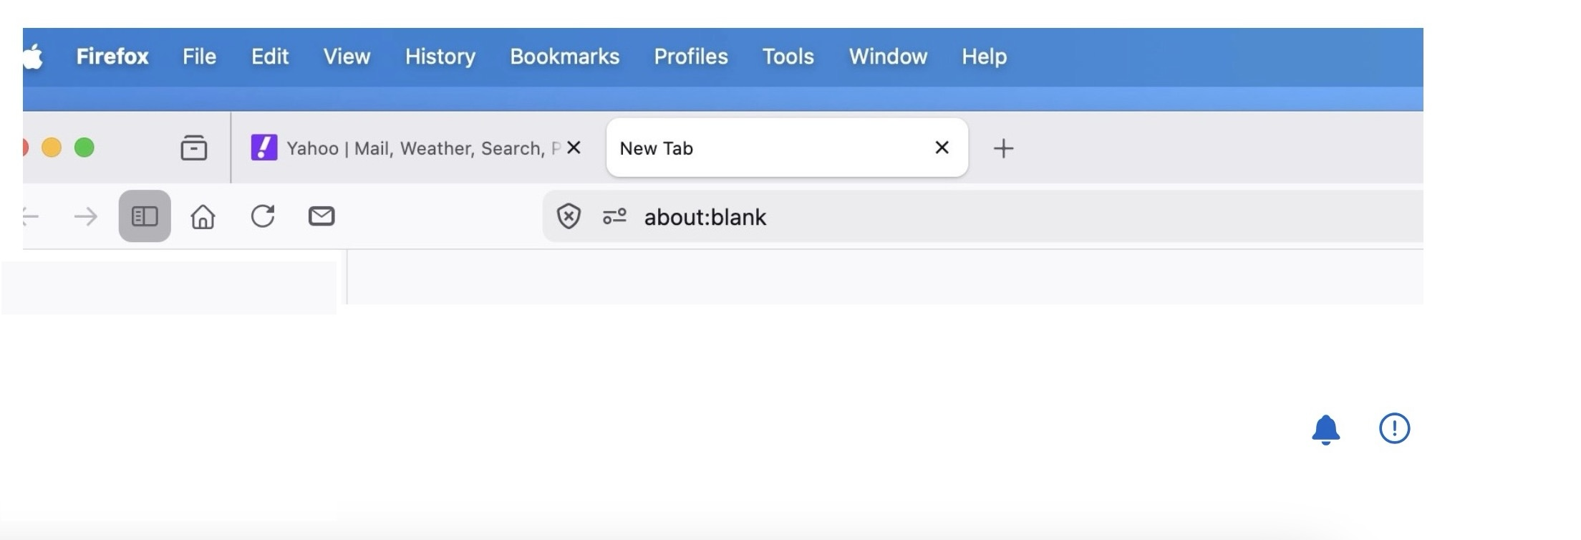The width and height of the screenshot is (1581, 540).
Task: Open the Firefox View tab icon
Action: pyautogui.click(x=193, y=148)
